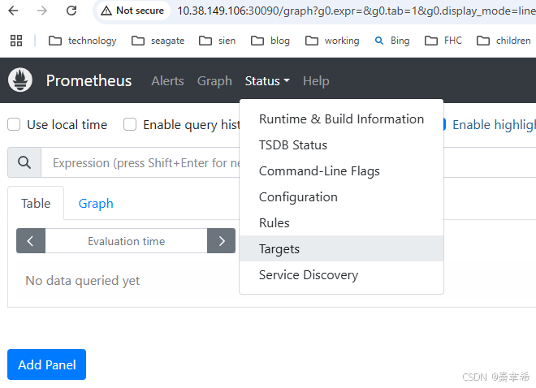This screenshot has height=388, width=536.
Task: Focus the Expression query input field
Action: coord(140,162)
